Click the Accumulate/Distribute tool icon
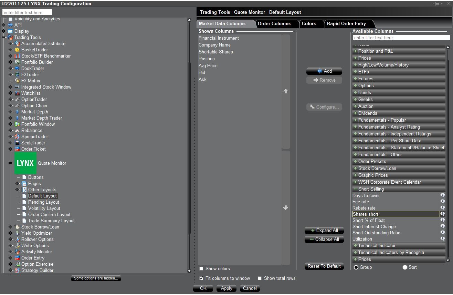The width and height of the screenshot is (453, 295). click(17, 44)
